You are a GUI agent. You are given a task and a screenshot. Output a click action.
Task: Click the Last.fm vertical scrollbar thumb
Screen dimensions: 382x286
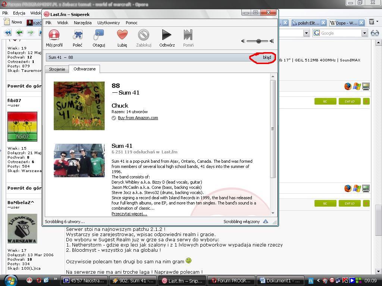coord(273,129)
